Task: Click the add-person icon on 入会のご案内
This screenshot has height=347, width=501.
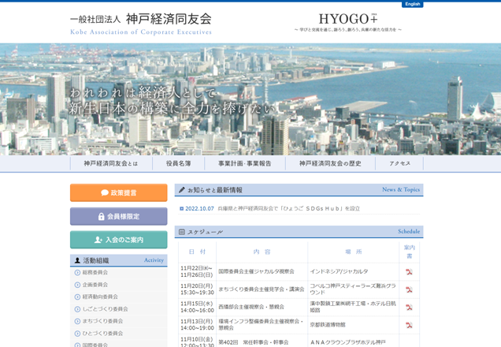Action: (98, 240)
